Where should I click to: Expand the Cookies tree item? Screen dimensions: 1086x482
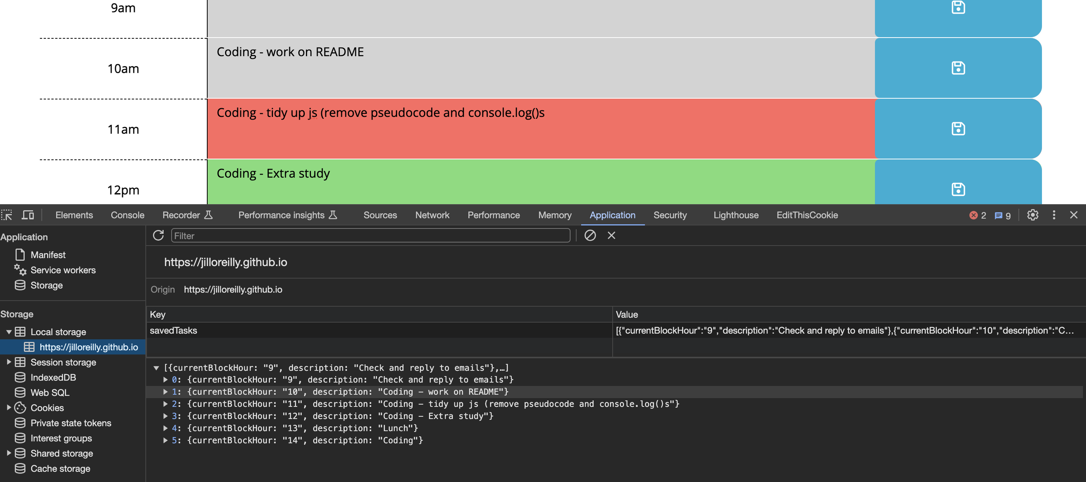point(9,408)
